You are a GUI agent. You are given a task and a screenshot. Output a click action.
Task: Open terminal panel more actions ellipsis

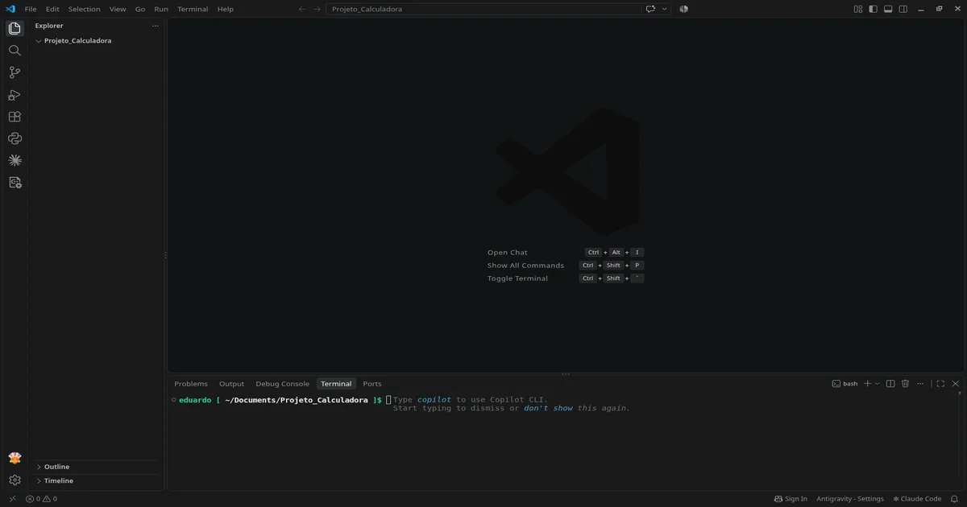pos(919,384)
